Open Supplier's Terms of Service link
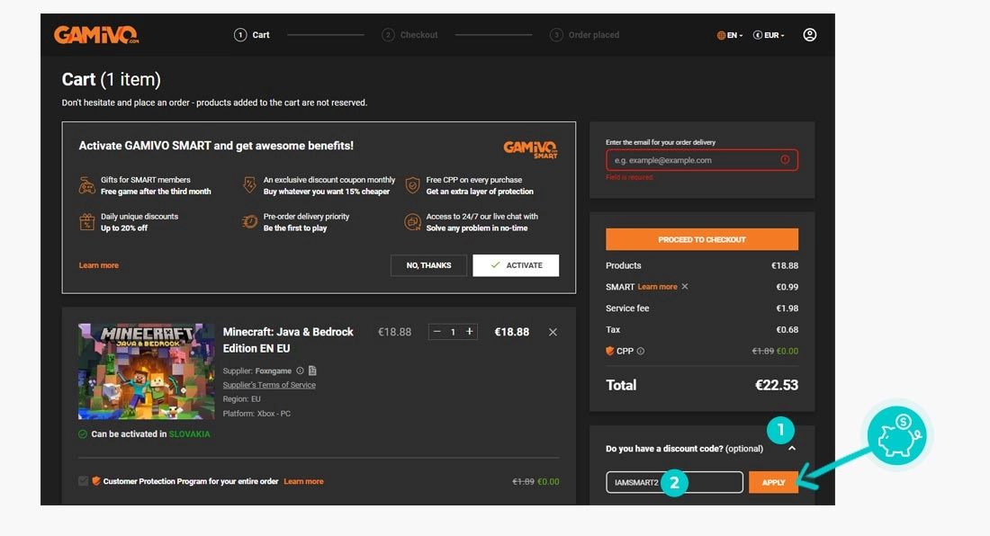 269,385
